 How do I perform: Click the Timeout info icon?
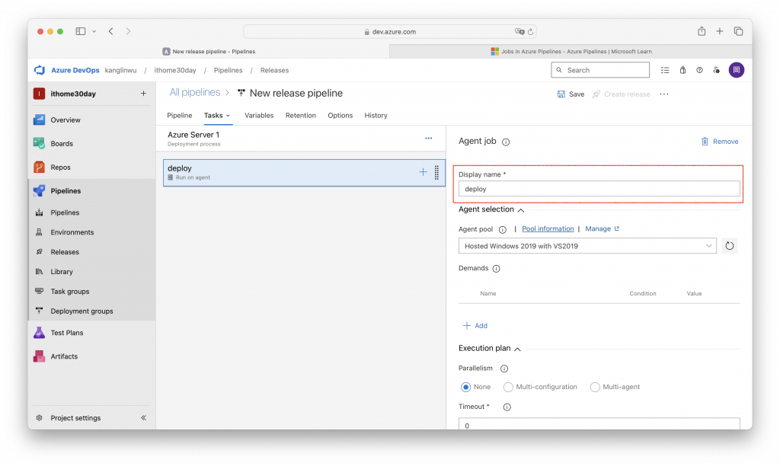click(x=507, y=407)
